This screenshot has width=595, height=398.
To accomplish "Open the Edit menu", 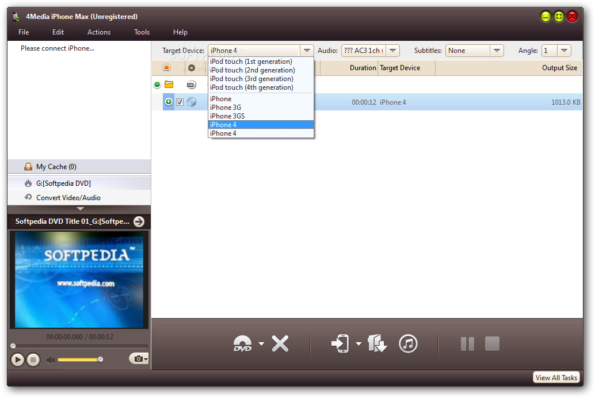I will [x=58, y=32].
